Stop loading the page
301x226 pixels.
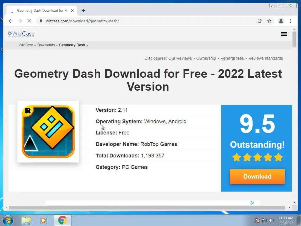(x=29, y=21)
